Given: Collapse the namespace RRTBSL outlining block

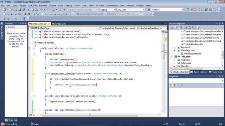Looking at the screenshot, I should tap(34, 43).
